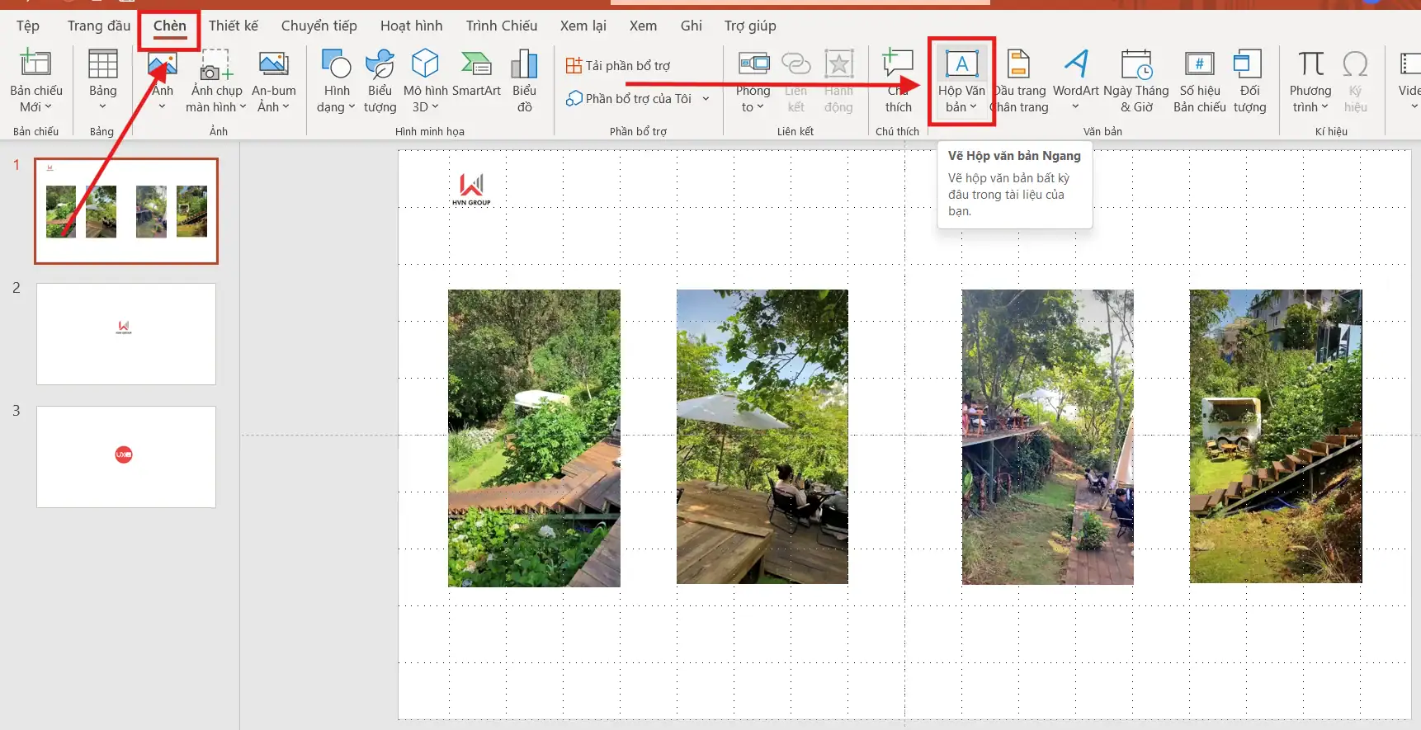Select the fourth photo with white camper
Image resolution: width=1421 pixels, height=730 pixels.
point(1276,436)
